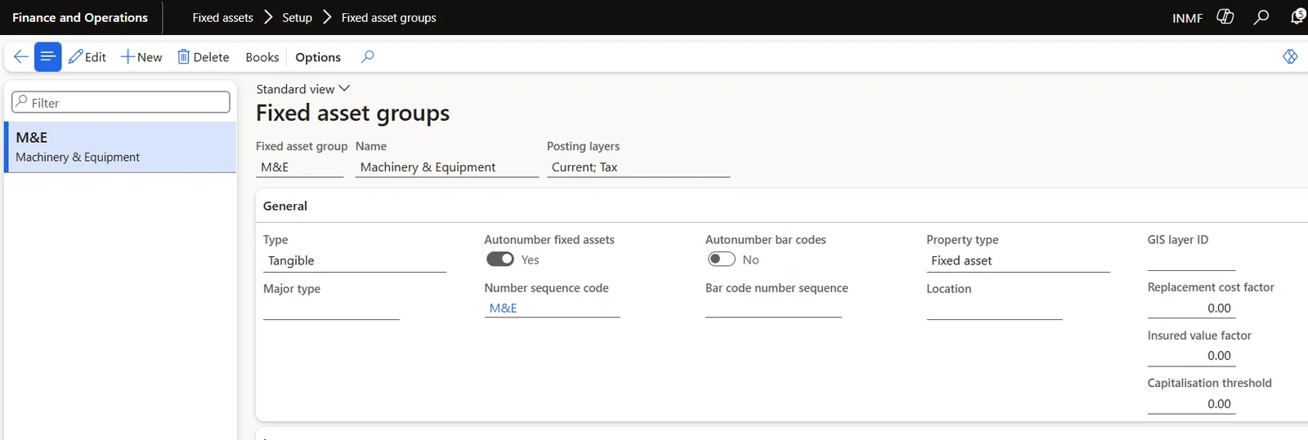Screen dimensions: 1308x440
Task: Open the notifications bell
Action: pos(1297,17)
